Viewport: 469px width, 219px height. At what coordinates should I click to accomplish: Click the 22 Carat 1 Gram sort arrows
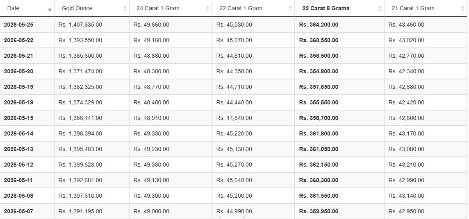(290, 8)
